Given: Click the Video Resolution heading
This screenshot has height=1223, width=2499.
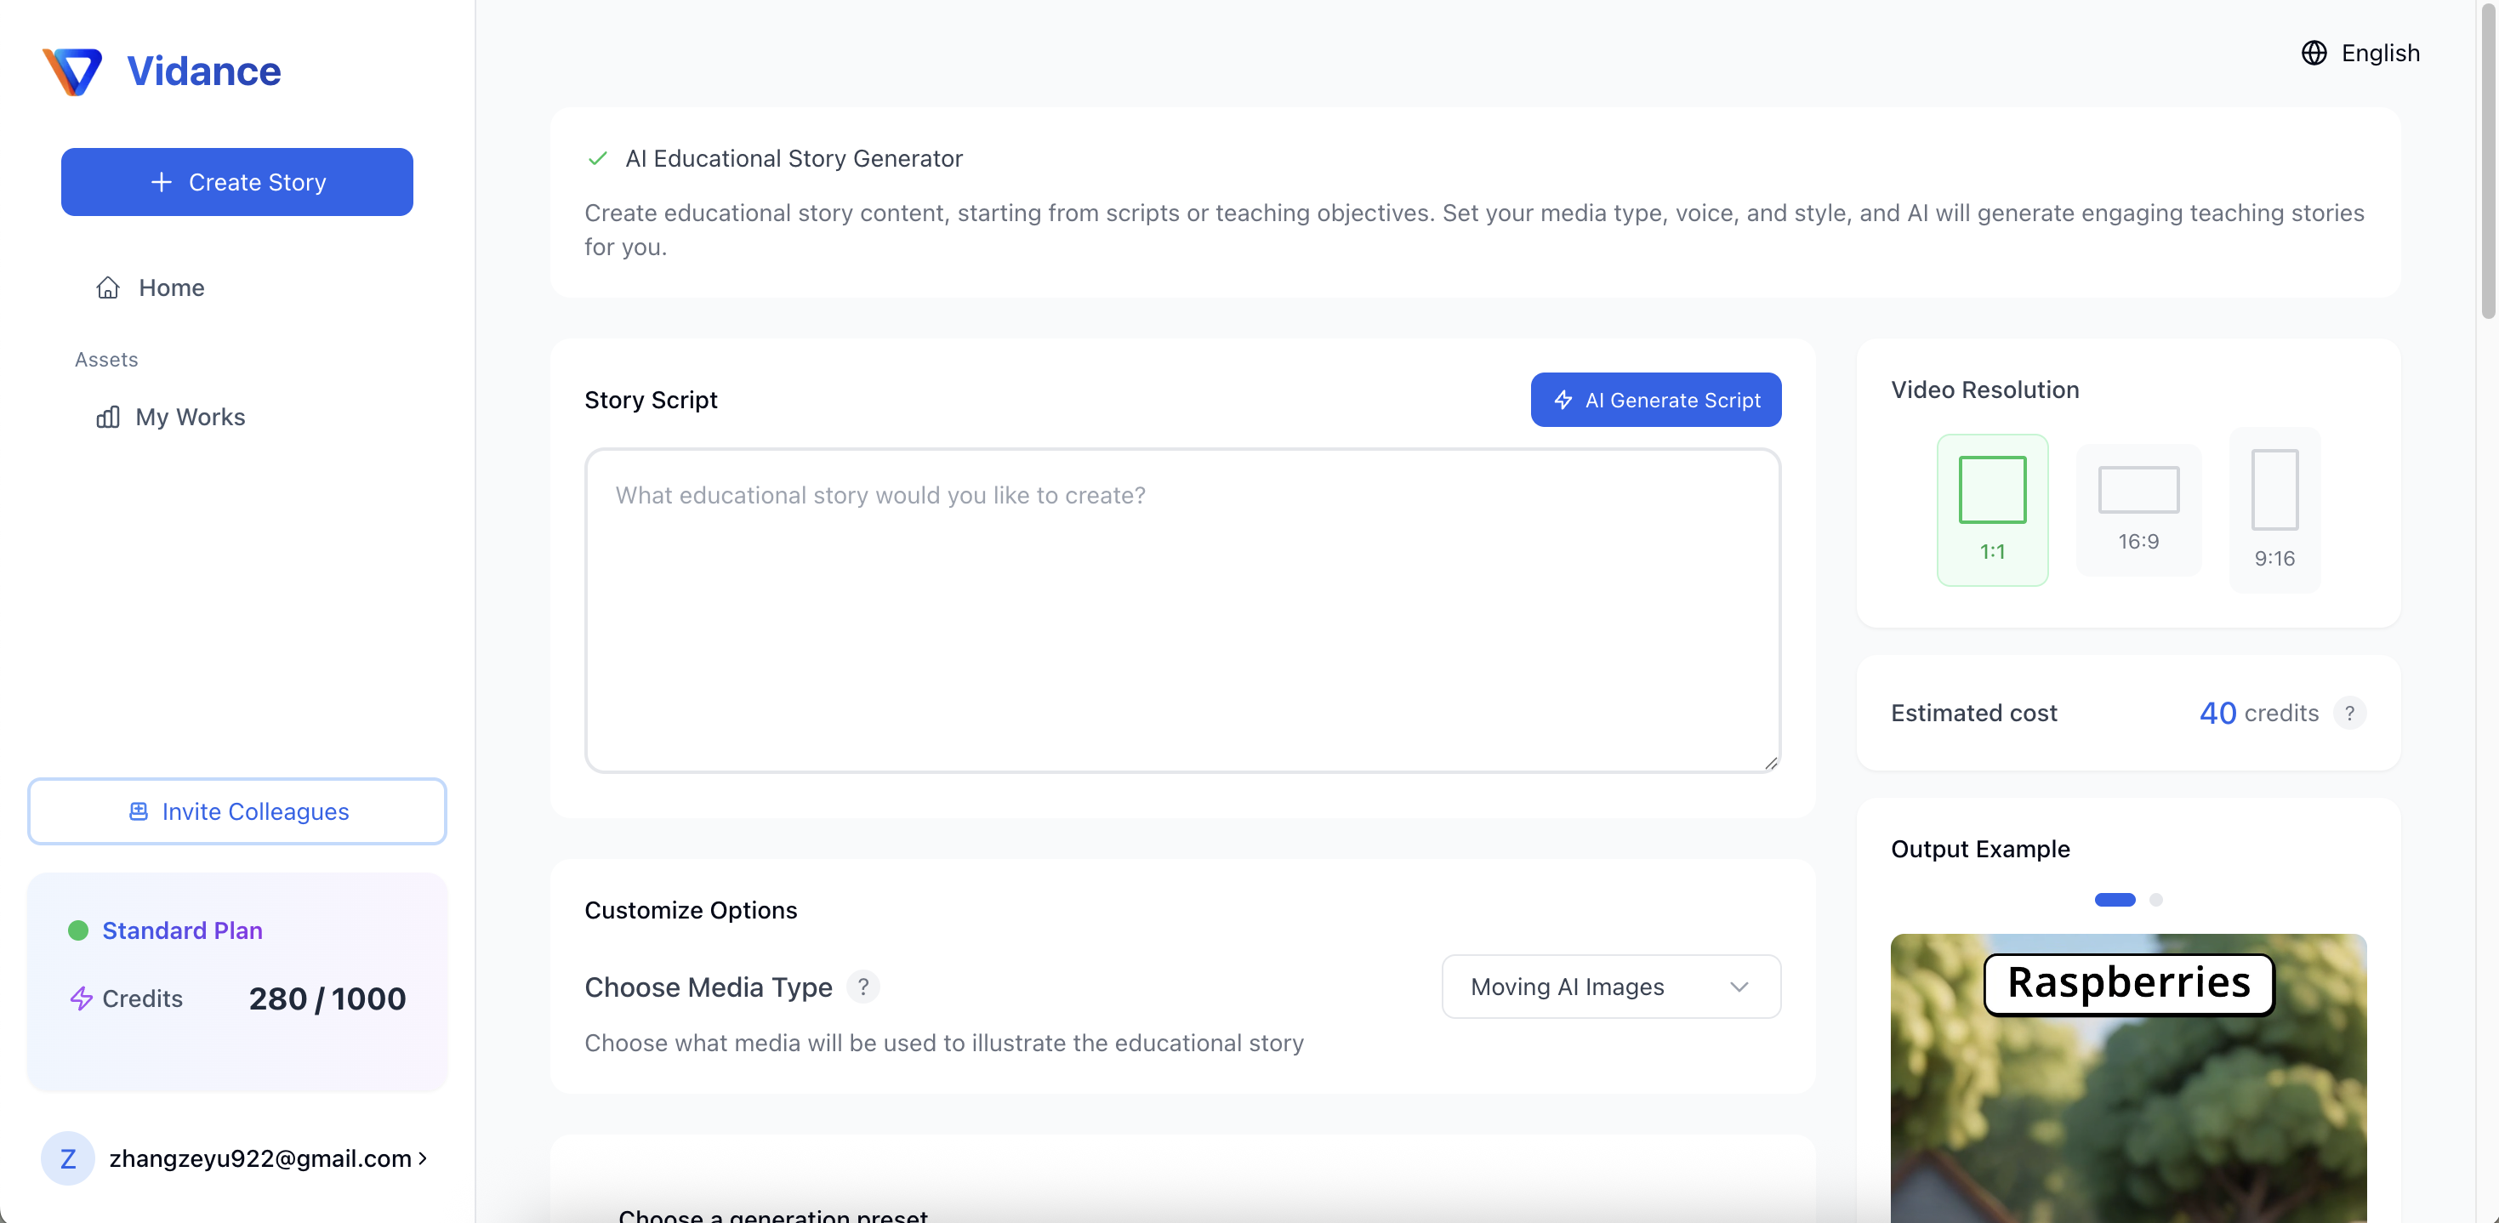Looking at the screenshot, I should click(x=1985, y=390).
